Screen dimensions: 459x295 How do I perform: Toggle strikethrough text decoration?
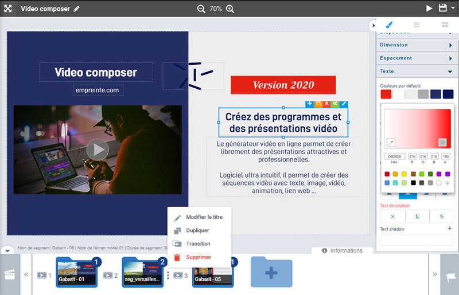(x=441, y=217)
